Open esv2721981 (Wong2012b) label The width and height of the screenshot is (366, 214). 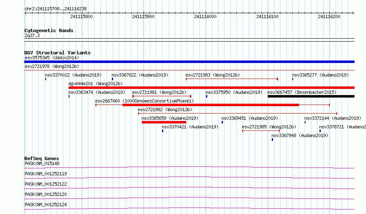tap(159, 92)
